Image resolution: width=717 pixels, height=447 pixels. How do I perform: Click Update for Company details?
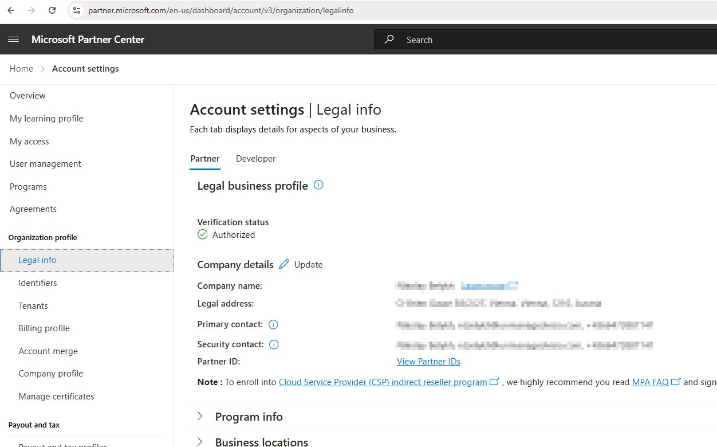tap(308, 265)
